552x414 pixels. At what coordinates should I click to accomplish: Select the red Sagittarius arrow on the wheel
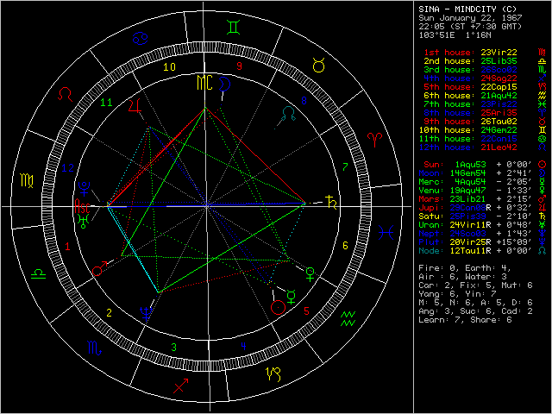click(x=180, y=386)
